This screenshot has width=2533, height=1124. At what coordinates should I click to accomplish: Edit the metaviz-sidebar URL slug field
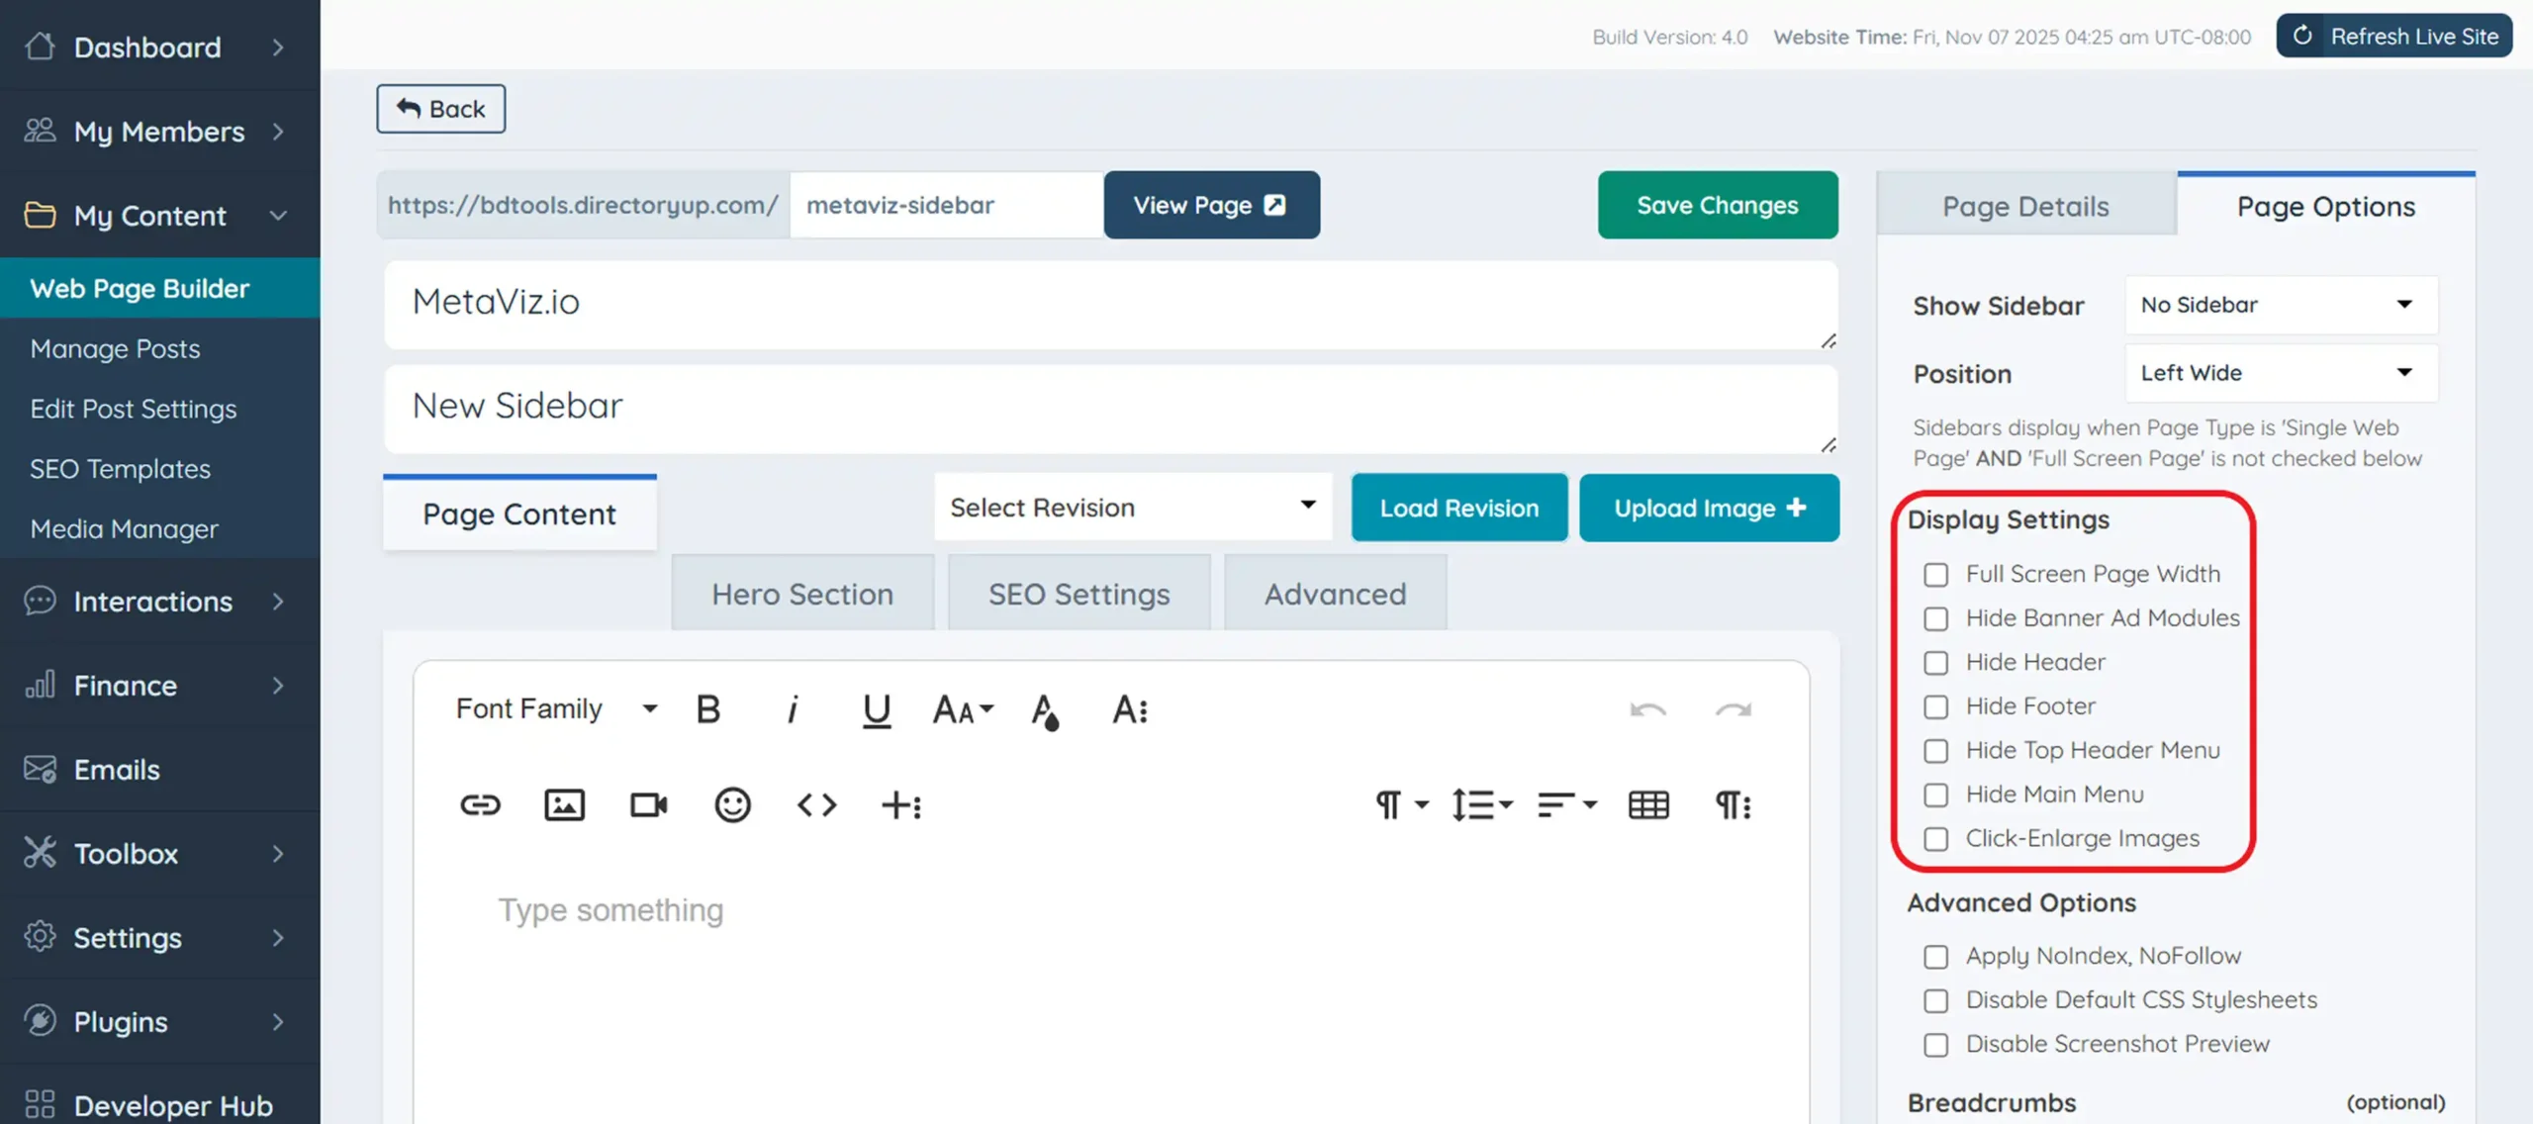point(945,205)
